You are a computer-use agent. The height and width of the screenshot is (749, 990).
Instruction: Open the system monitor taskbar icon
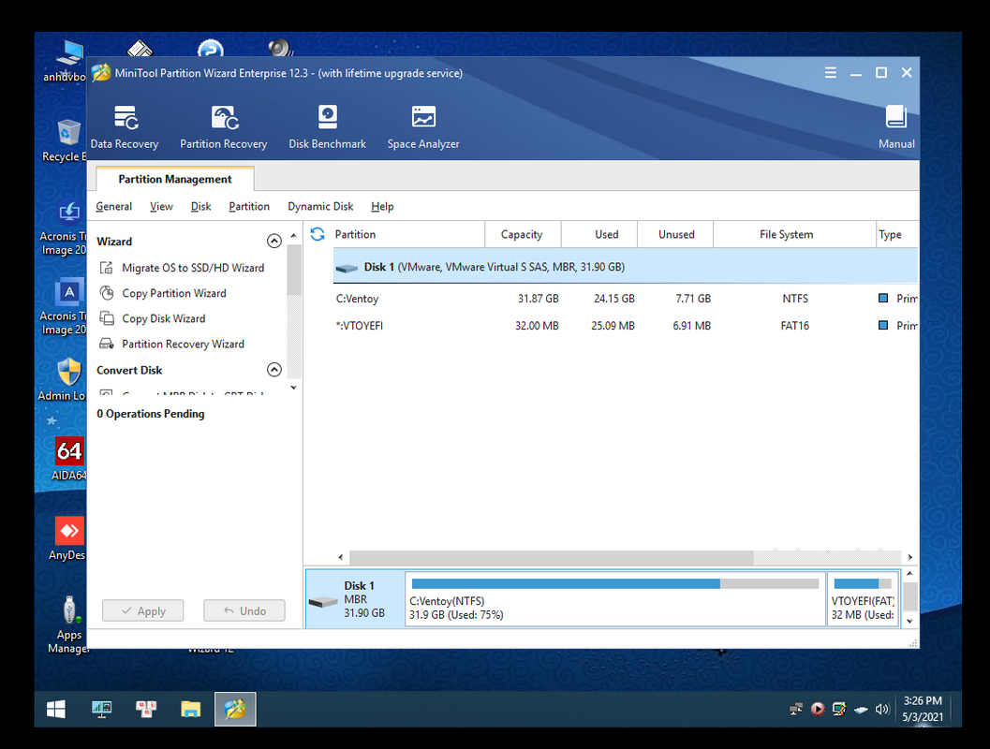(x=101, y=710)
